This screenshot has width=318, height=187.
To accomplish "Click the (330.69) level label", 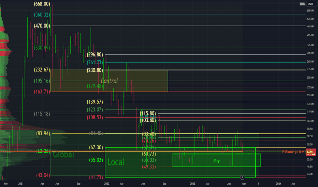I will (42, 48).
